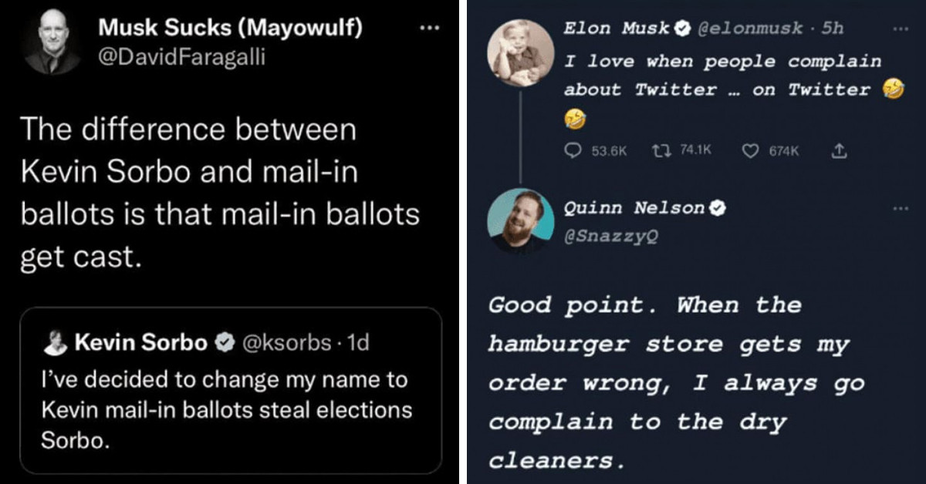Viewport: 926px width, 484px height.
Task: Click the Musk Sucks (Mayowulf) display name
Action: [x=231, y=29]
